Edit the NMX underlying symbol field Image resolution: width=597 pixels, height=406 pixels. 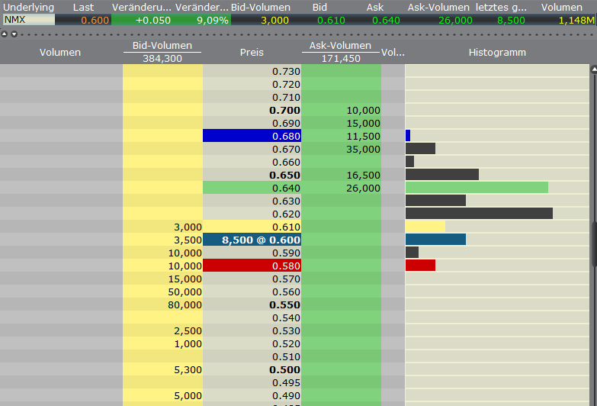[28, 20]
